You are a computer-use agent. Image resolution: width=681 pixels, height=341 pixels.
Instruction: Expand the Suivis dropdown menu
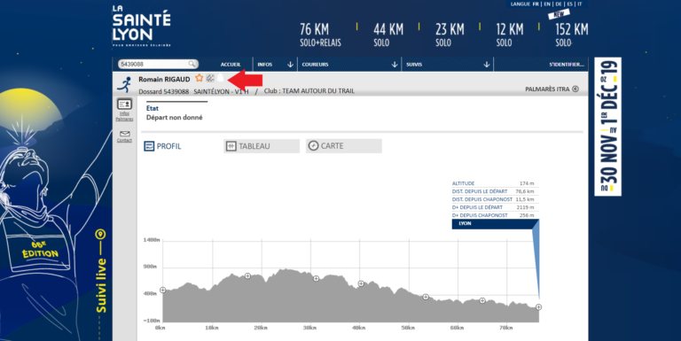pos(448,64)
